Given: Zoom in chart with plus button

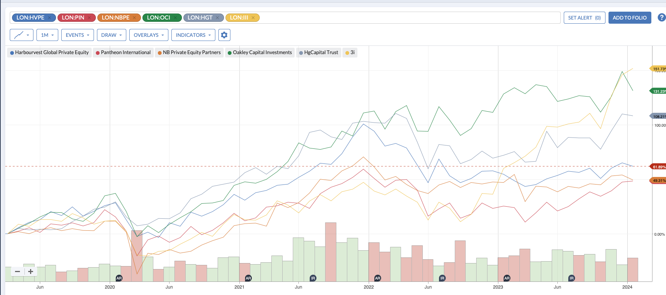Looking at the screenshot, I should click(x=31, y=271).
